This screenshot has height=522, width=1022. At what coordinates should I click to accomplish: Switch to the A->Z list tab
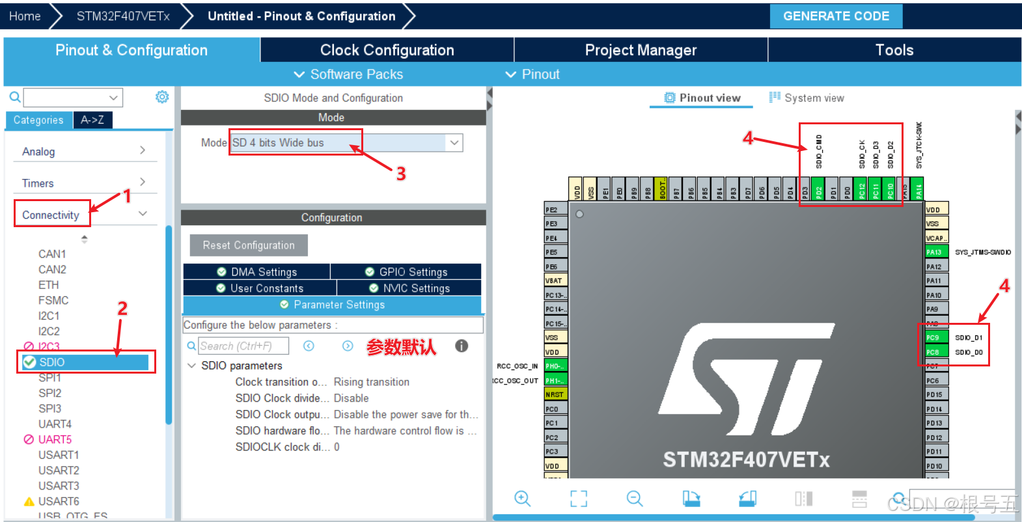pyautogui.click(x=92, y=120)
